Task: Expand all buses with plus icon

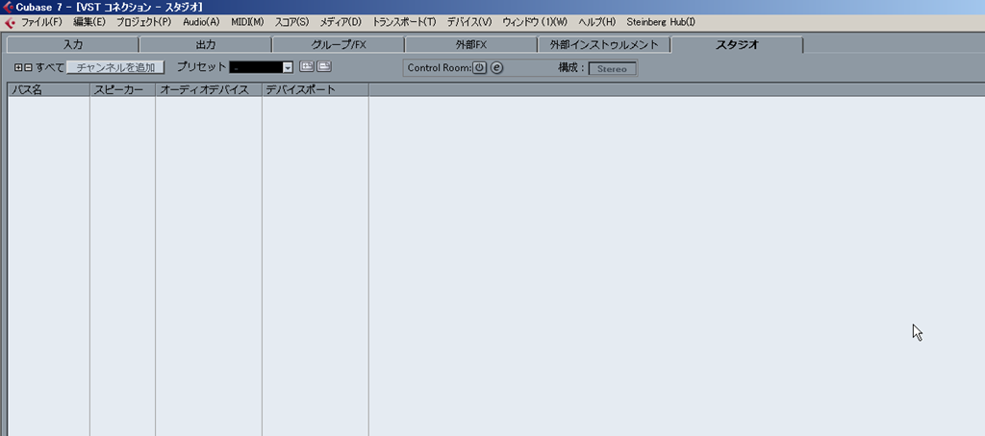Action: tap(18, 67)
